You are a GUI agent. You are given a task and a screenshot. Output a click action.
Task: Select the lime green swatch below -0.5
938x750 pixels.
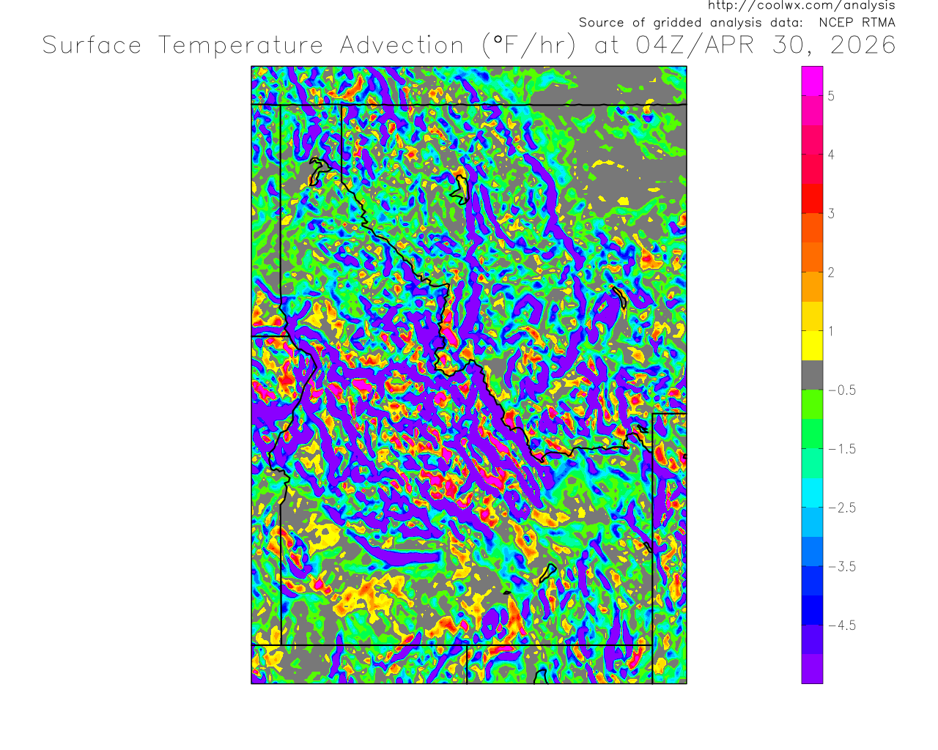[812, 404]
